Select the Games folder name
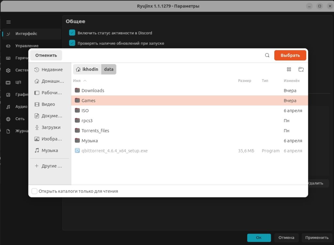334x245 pixels. click(88, 100)
